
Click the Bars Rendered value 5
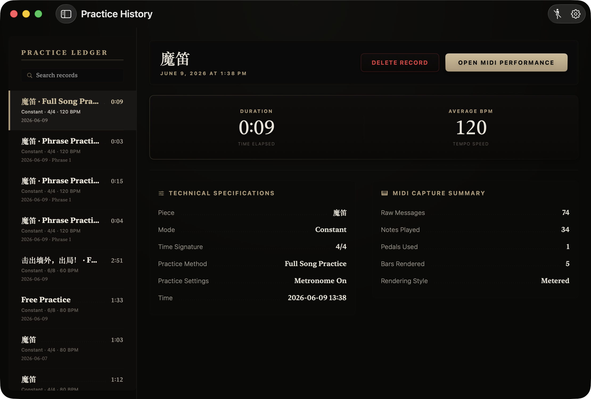pyautogui.click(x=567, y=264)
